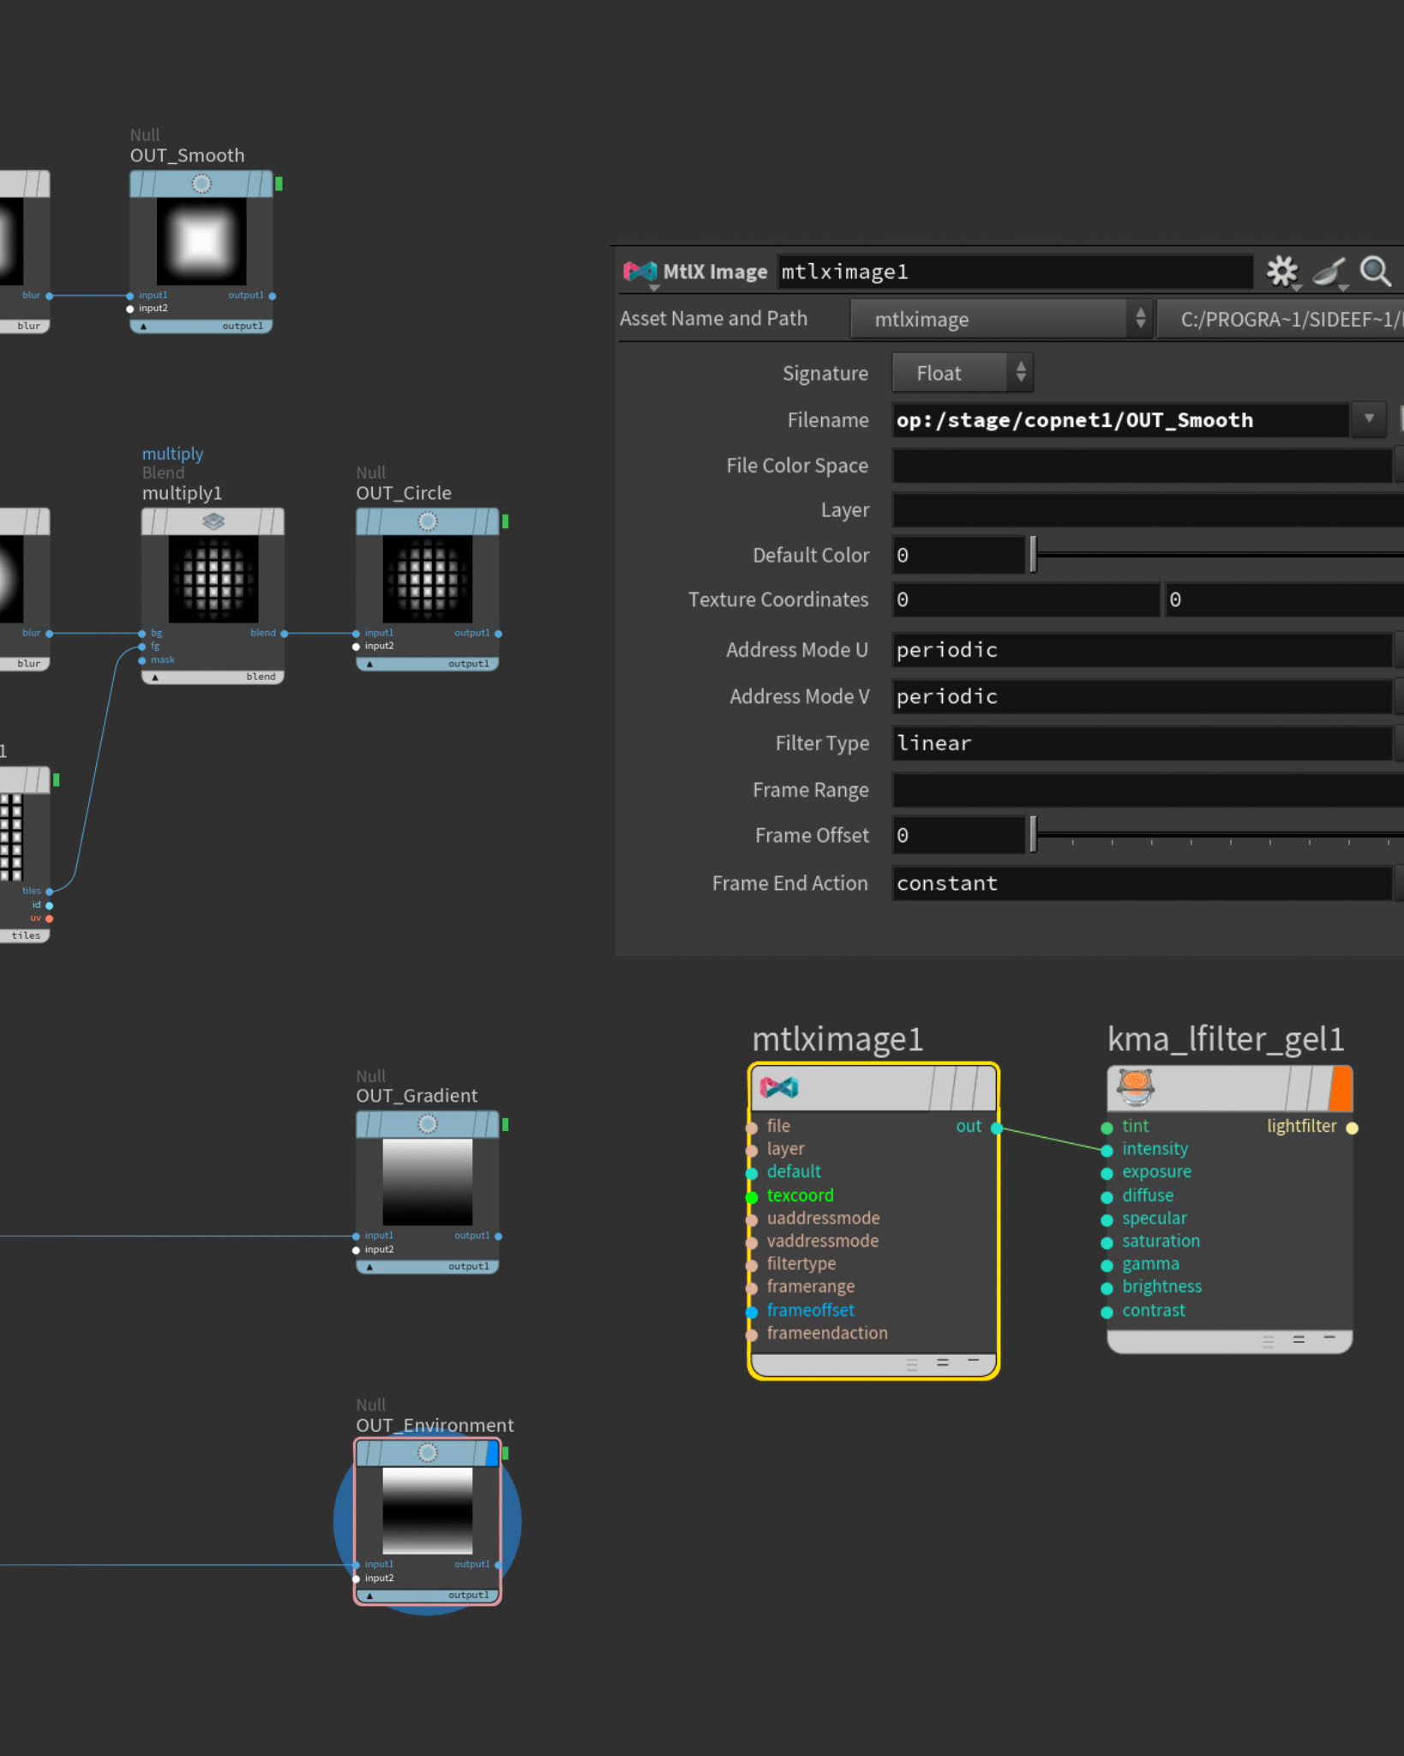Click the kma_lfilter_gel1 node icon

tap(1136, 1086)
